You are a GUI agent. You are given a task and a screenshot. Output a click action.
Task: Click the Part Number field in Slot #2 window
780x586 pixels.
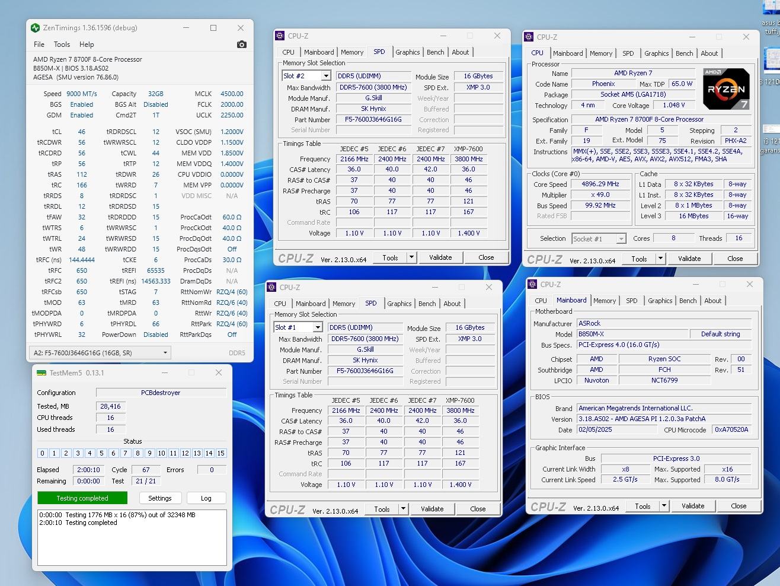373,119
